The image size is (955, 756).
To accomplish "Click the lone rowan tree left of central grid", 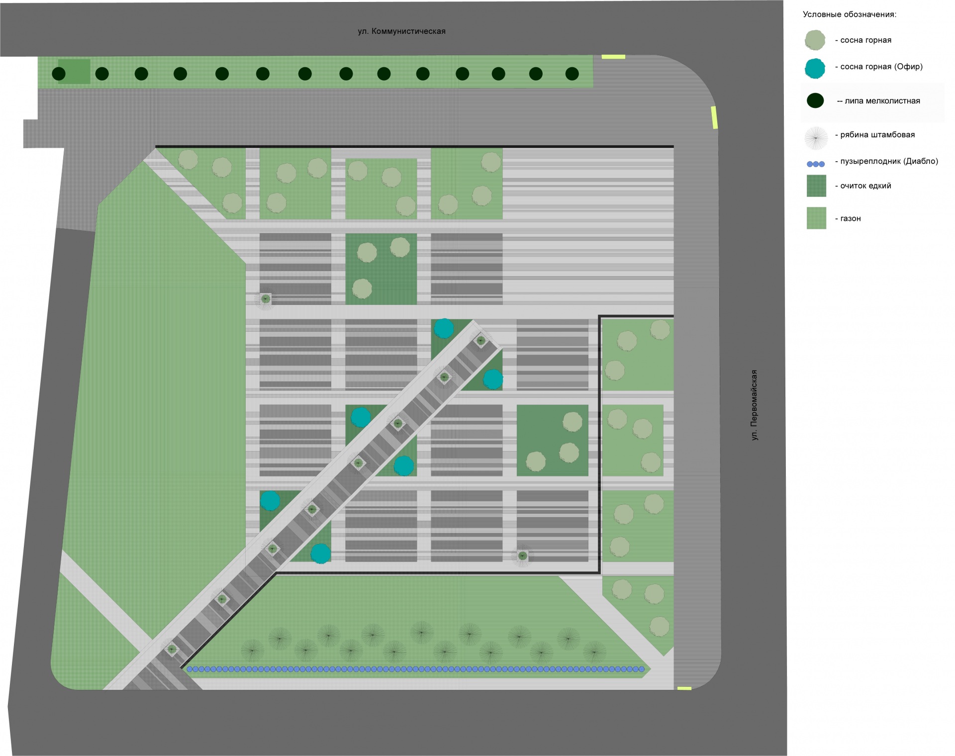I will point(266,299).
